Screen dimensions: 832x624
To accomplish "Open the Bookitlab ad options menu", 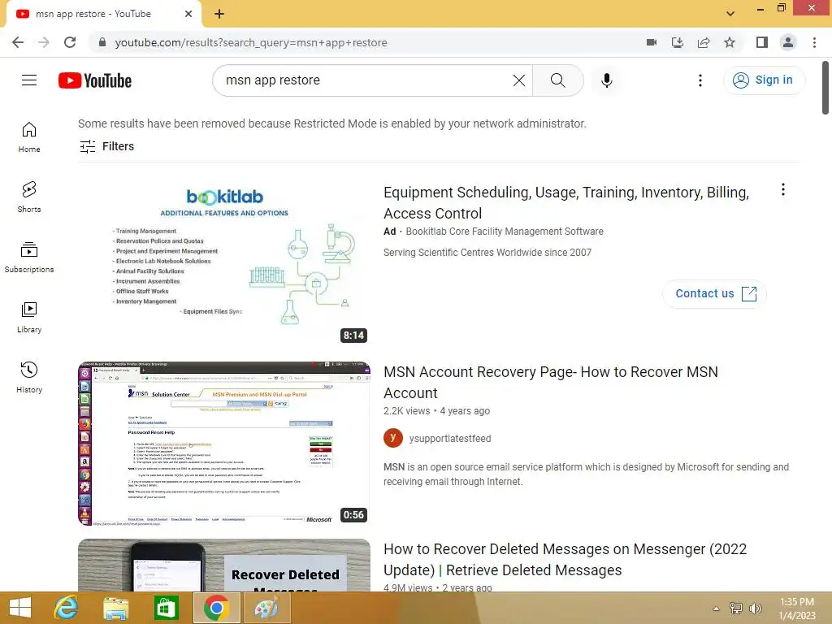I will 782,189.
